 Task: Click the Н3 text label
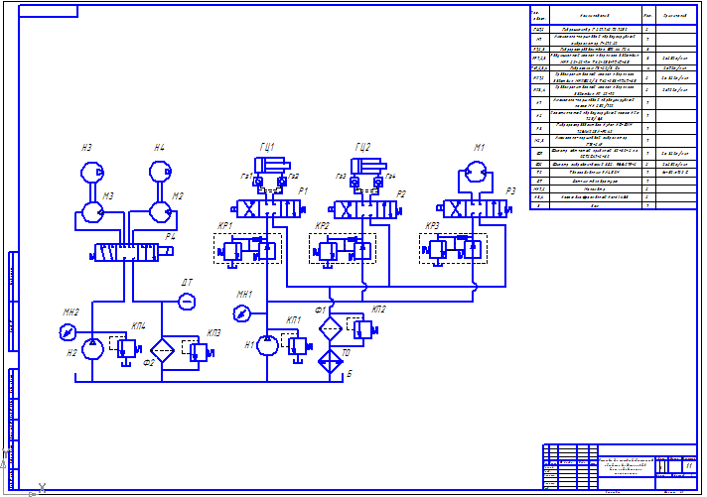click(86, 148)
